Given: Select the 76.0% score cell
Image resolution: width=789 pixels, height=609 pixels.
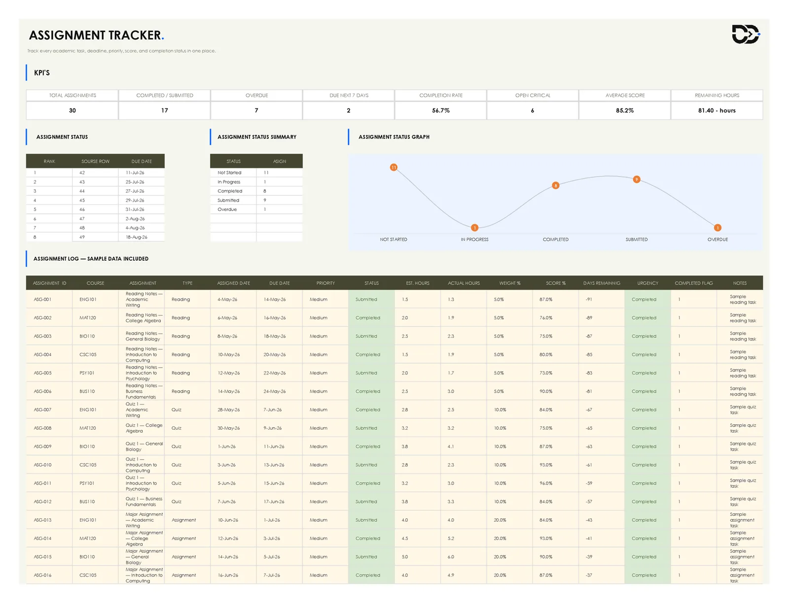Looking at the screenshot, I should 556,318.
